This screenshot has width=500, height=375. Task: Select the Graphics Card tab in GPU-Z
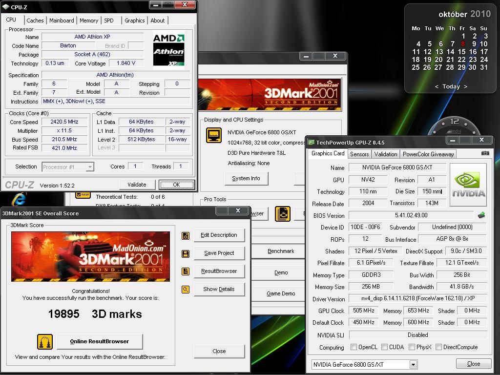(328, 153)
